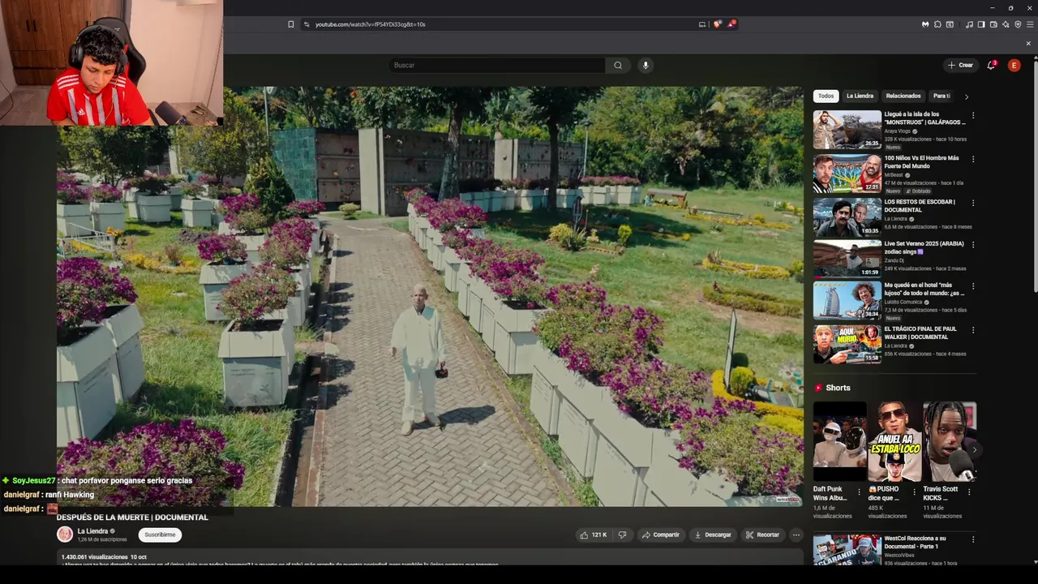The image size is (1038, 584).
Task: Open the Brave wallet icon in toolbar
Action: click(x=993, y=24)
